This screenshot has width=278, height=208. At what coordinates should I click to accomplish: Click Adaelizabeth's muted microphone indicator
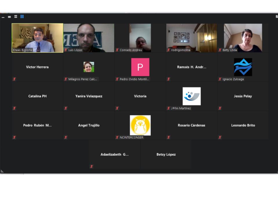pos(92,166)
